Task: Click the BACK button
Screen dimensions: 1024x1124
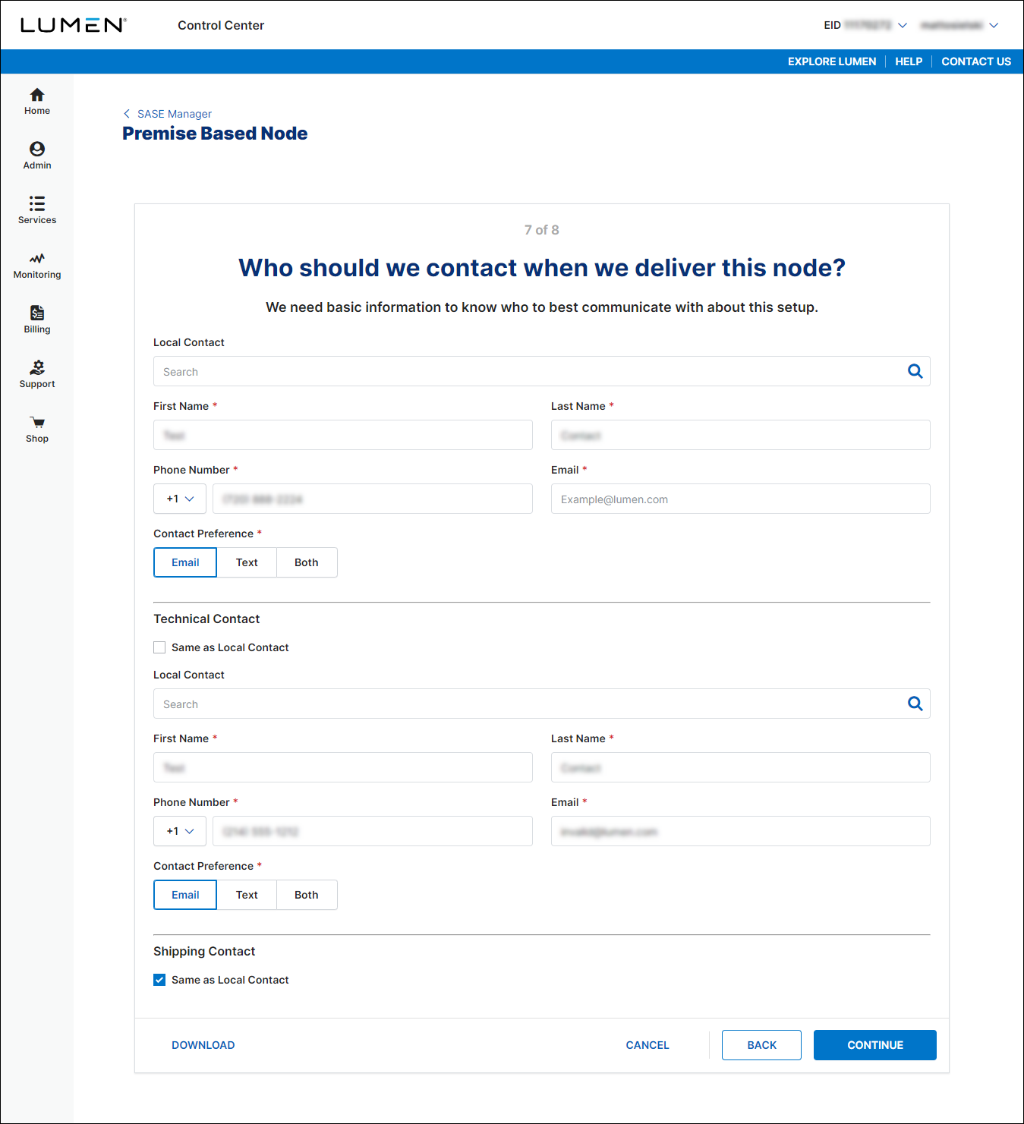Action: pos(761,1045)
